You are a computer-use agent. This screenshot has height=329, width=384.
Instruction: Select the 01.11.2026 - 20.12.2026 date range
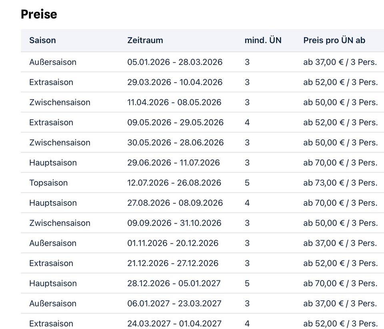tap(173, 243)
